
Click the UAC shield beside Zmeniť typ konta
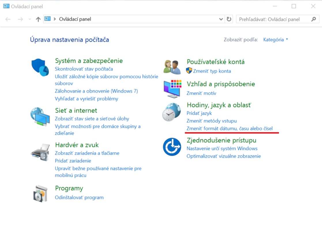coord(189,71)
